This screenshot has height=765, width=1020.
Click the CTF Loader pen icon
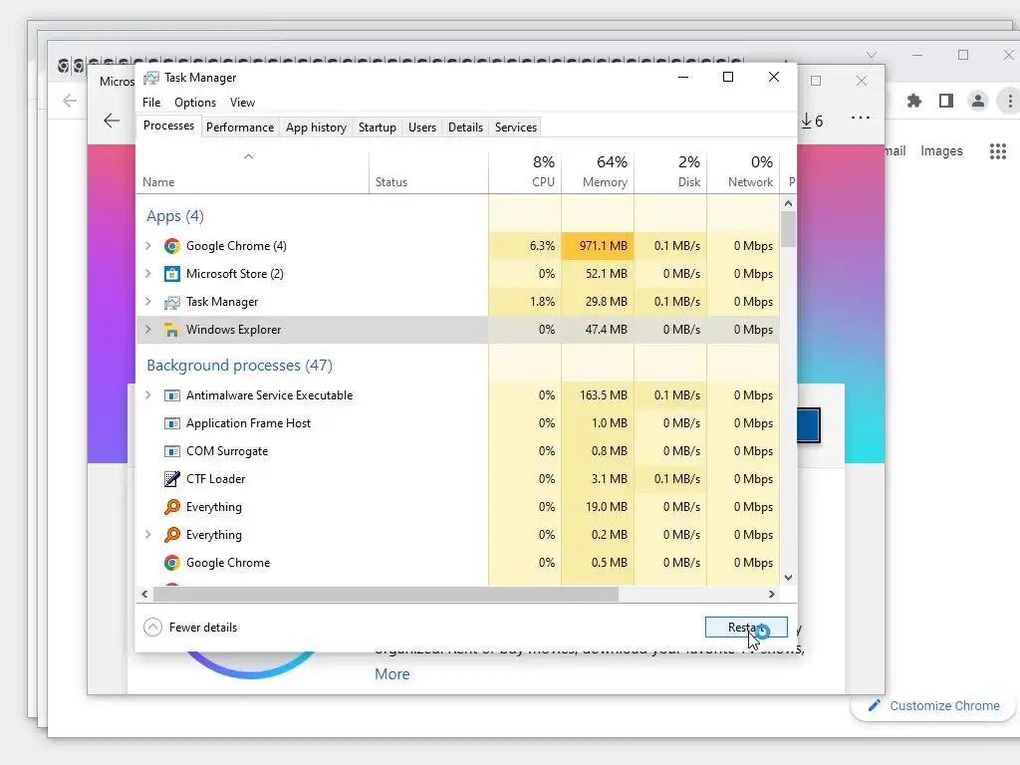tap(171, 479)
